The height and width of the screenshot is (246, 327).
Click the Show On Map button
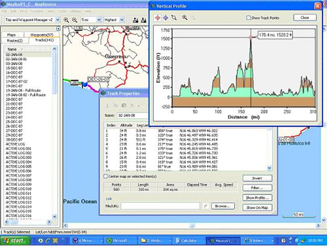tap(257, 207)
